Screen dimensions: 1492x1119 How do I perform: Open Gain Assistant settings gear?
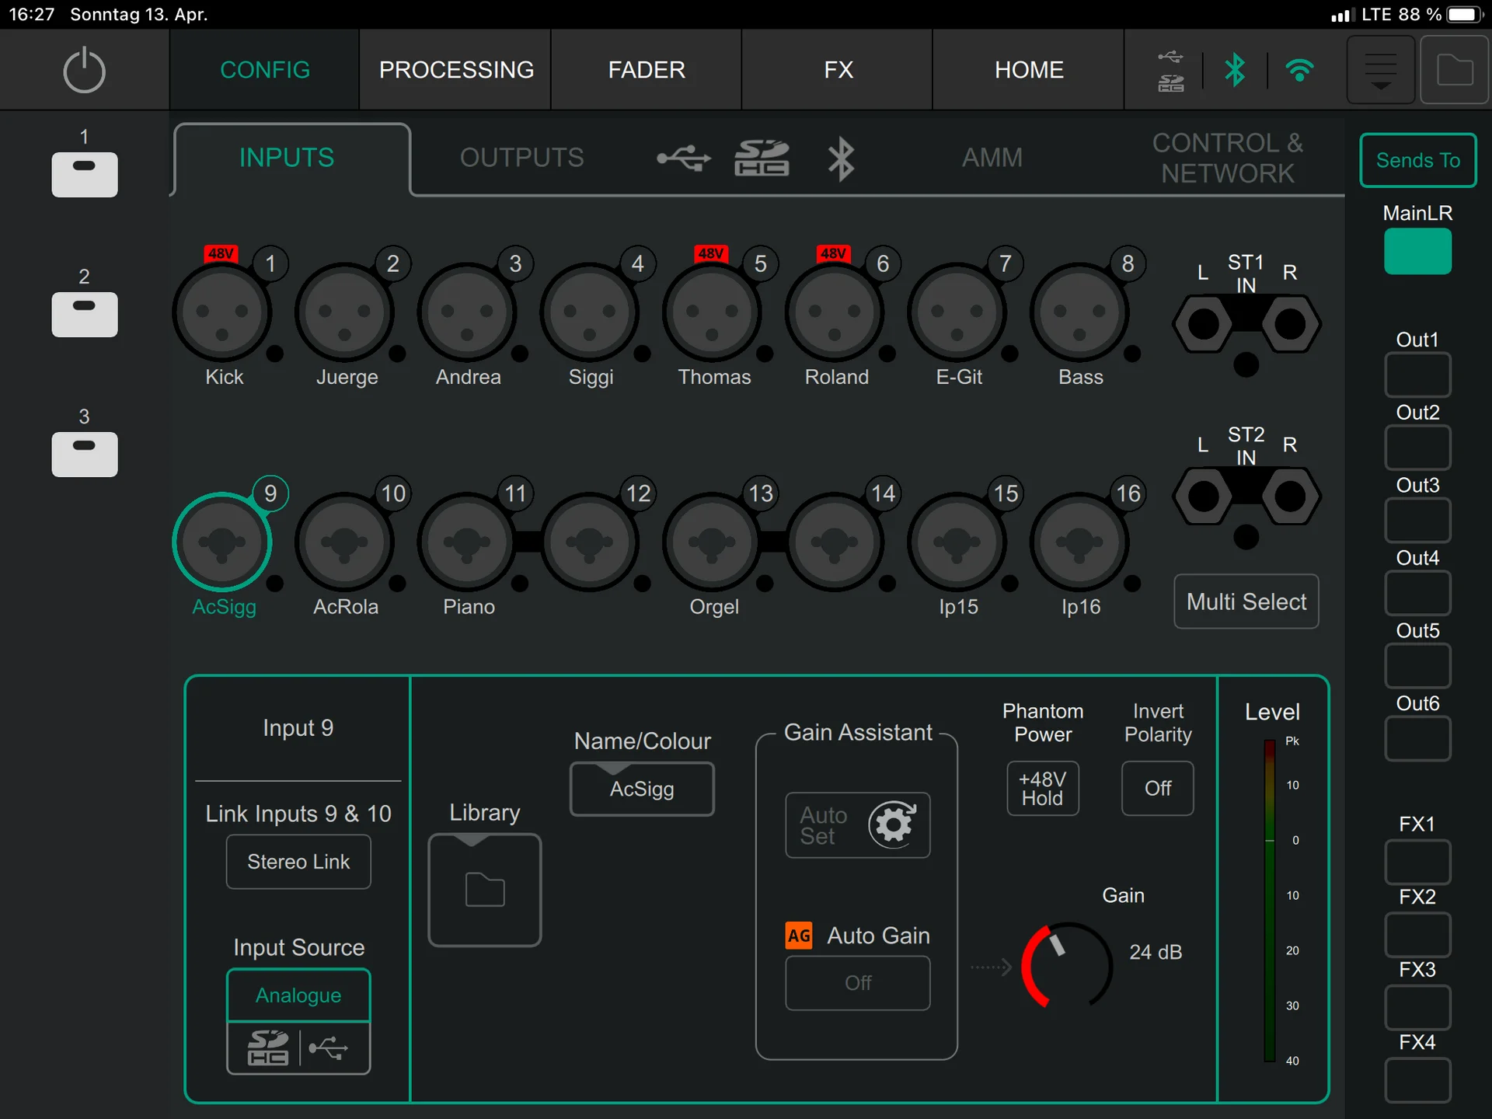(892, 824)
